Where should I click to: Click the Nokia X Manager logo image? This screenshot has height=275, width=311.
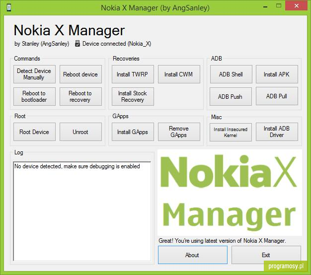coord(230,193)
